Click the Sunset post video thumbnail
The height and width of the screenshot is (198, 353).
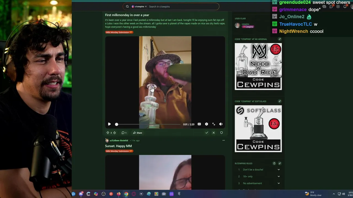tap(165, 172)
